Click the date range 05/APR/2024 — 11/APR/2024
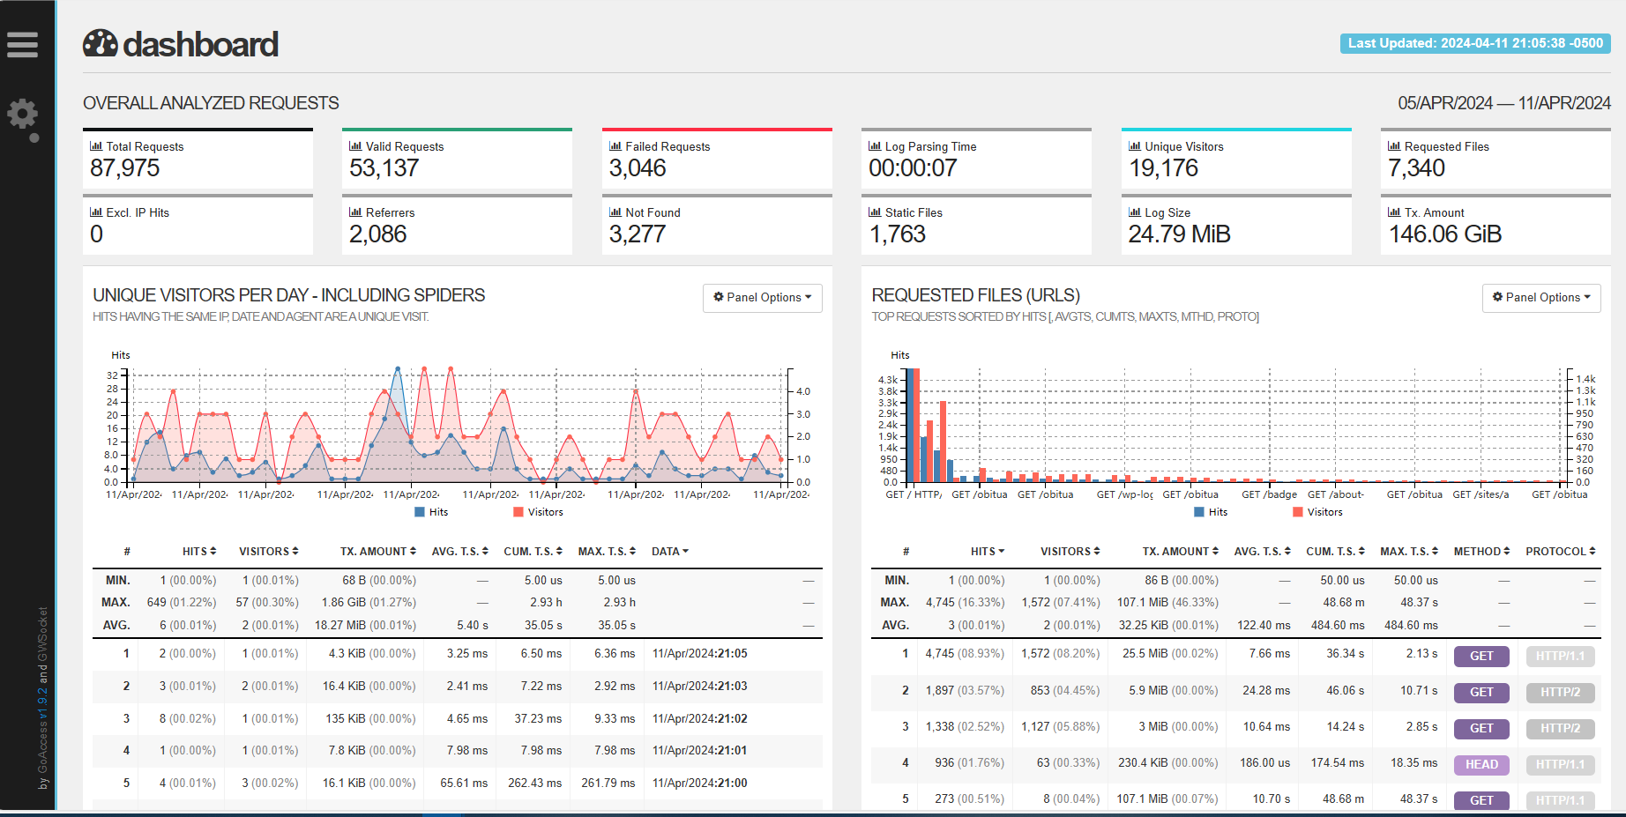 1504,103
